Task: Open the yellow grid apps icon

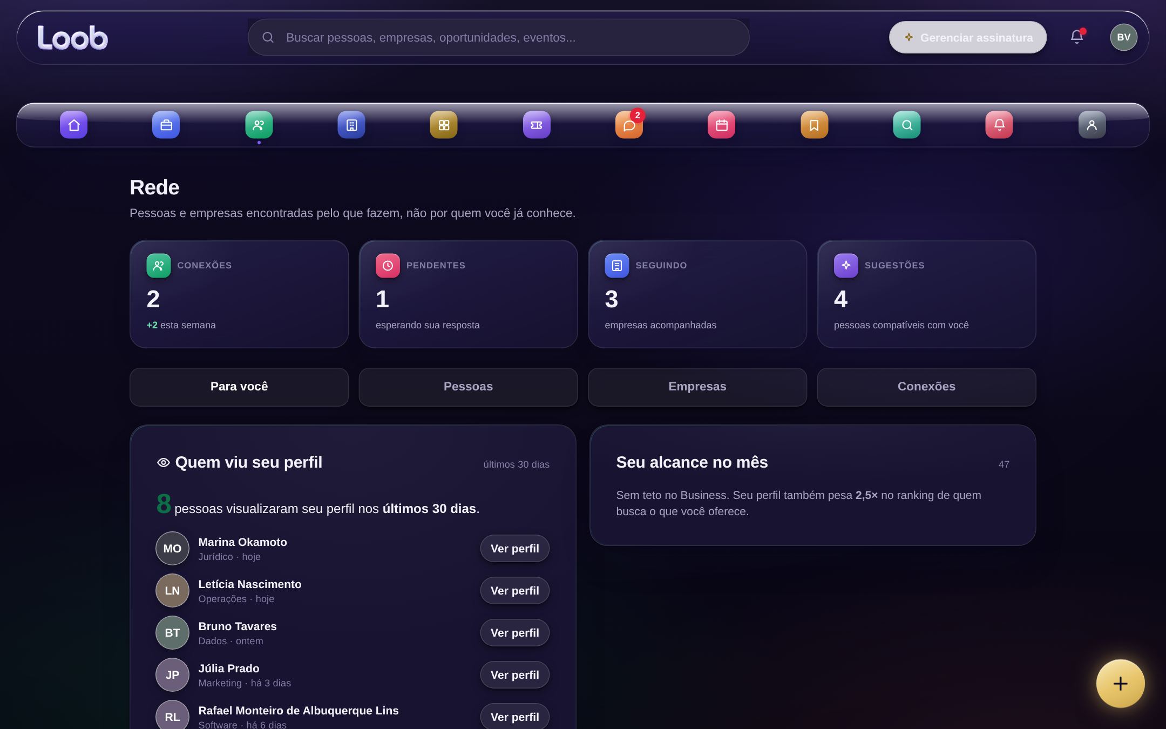Action: pos(444,125)
